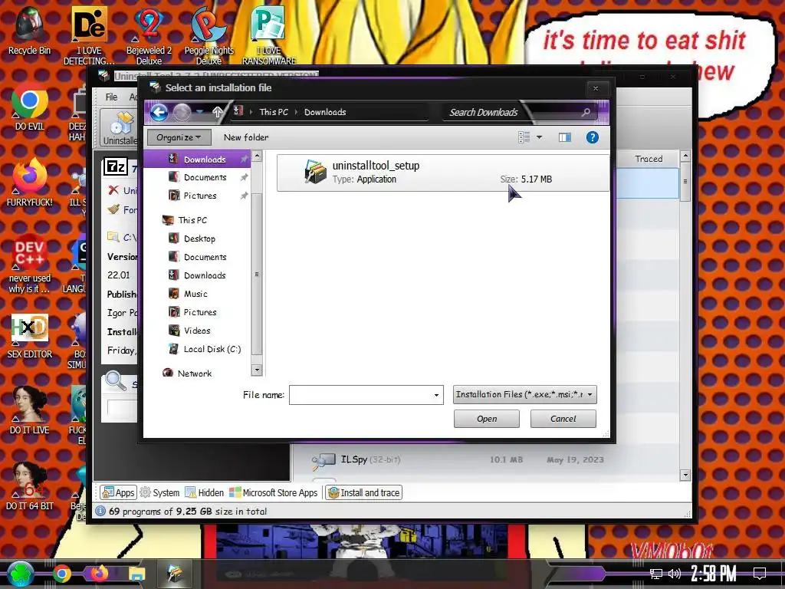Open the I LOVE RANSOMWARE desktop icon
Screen dimensions: 785x589
269,36
